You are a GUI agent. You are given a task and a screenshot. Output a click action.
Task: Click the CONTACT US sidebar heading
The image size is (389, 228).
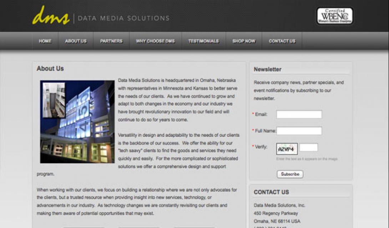point(271,192)
